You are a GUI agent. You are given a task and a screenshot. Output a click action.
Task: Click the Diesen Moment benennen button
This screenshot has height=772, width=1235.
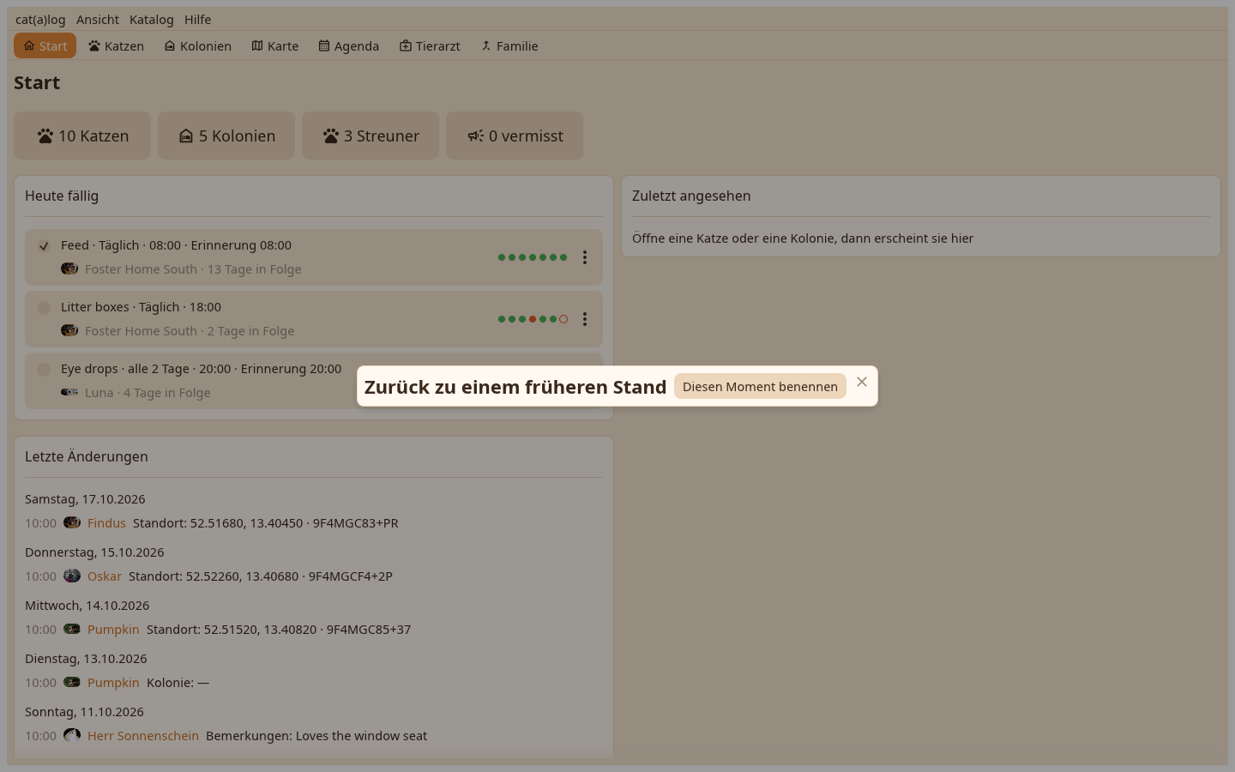(x=760, y=387)
